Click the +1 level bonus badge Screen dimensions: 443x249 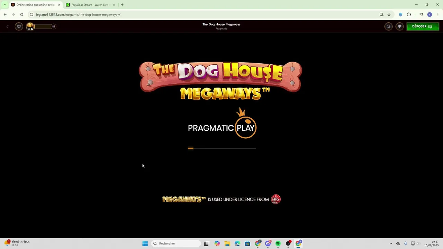(x=53, y=27)
